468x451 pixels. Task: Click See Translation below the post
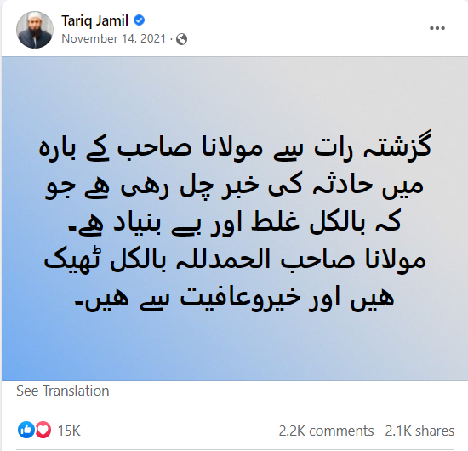(x=63, y=391)
